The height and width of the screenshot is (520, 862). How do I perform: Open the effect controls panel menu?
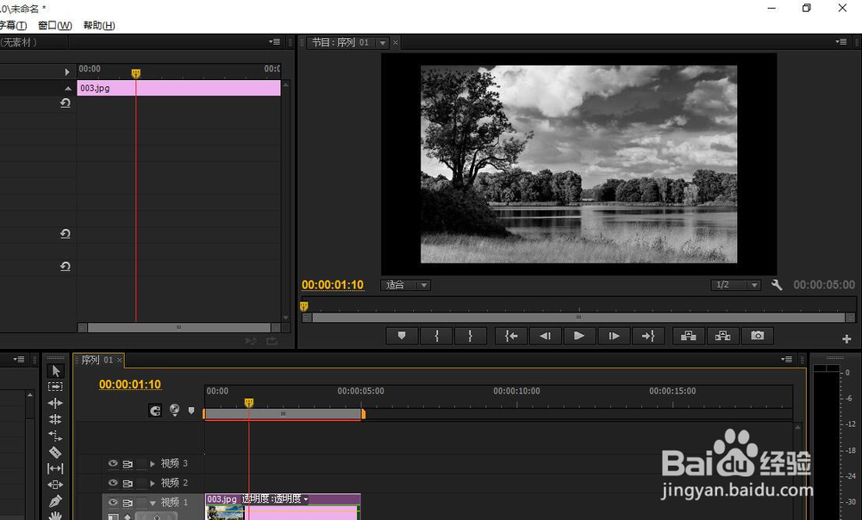click(274, 41)
